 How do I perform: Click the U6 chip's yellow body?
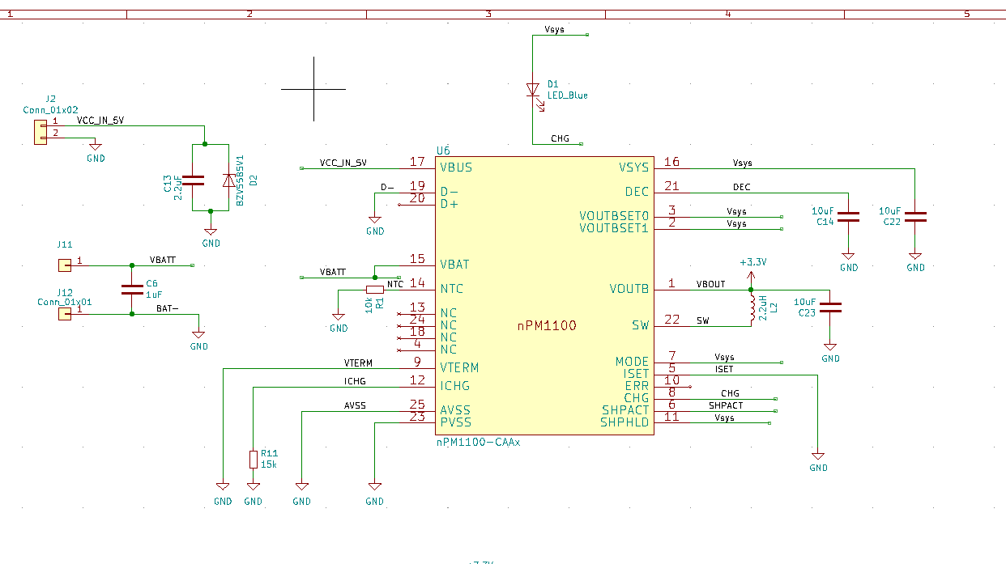(x=544, y=296)
